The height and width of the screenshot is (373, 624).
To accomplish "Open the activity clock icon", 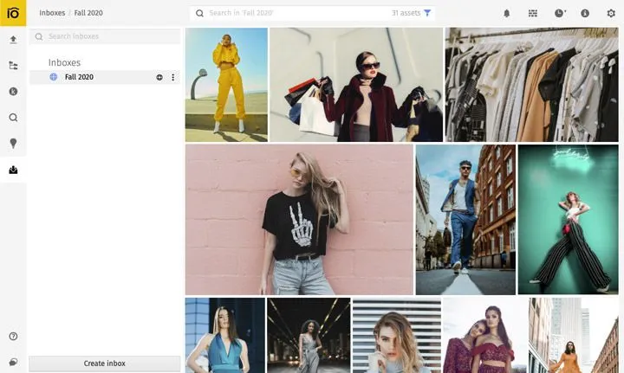I will 560,13.
